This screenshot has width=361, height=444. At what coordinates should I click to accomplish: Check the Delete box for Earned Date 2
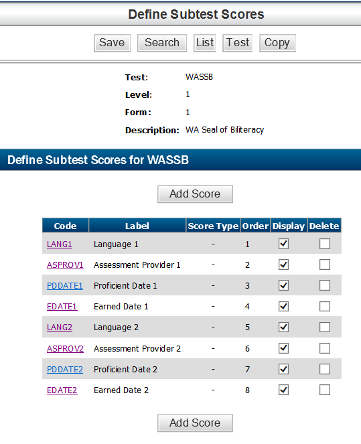325,390
